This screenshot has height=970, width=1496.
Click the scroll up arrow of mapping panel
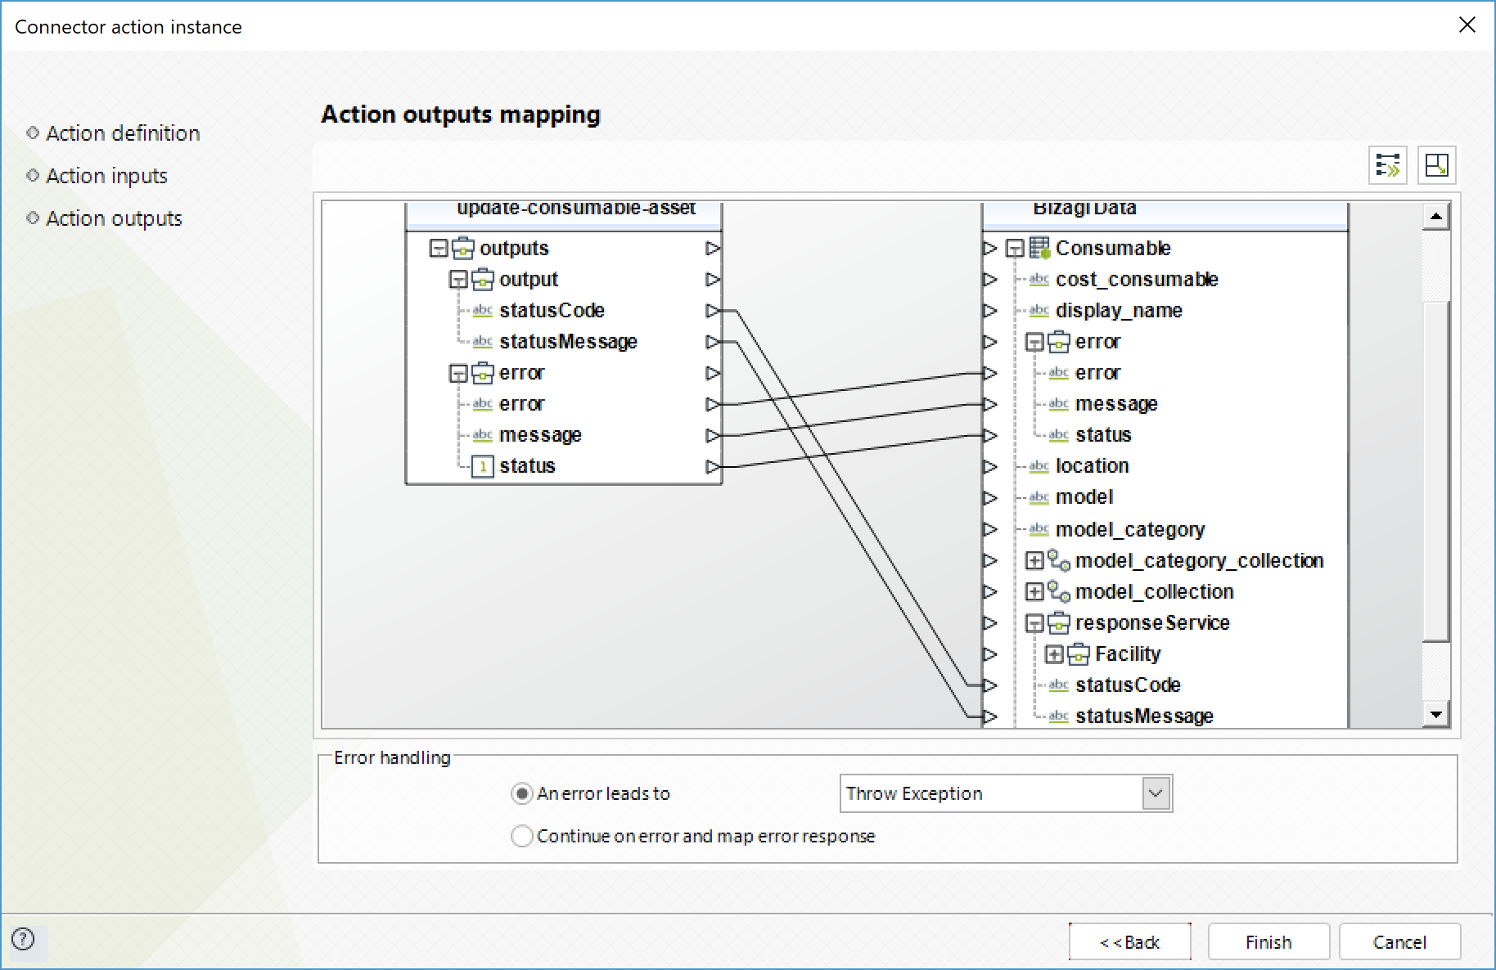point(1436,216)
